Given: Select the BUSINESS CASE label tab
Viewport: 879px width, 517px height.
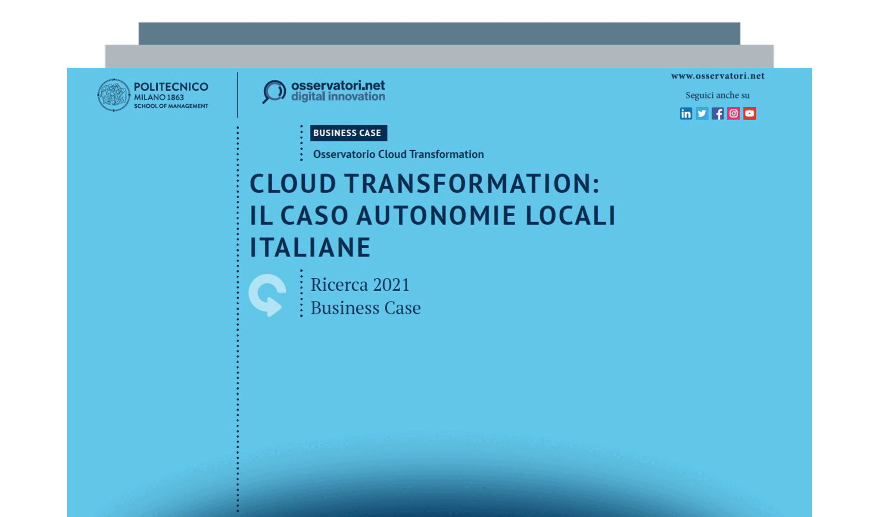Looking at the screenshot, I should [x=348, y=133].
